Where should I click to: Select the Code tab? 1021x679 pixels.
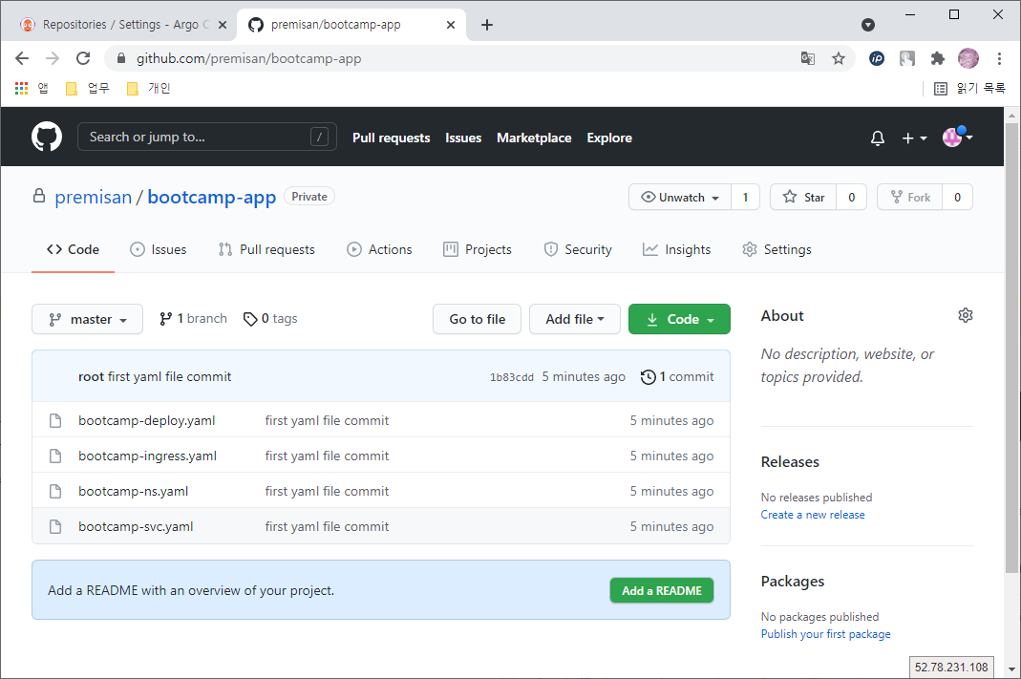pyautogui.click(x=73, y=249)
